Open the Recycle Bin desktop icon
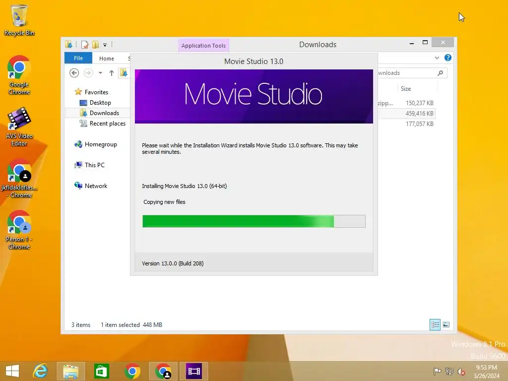This screenshot has width=508, height=381. pos(19,20)
